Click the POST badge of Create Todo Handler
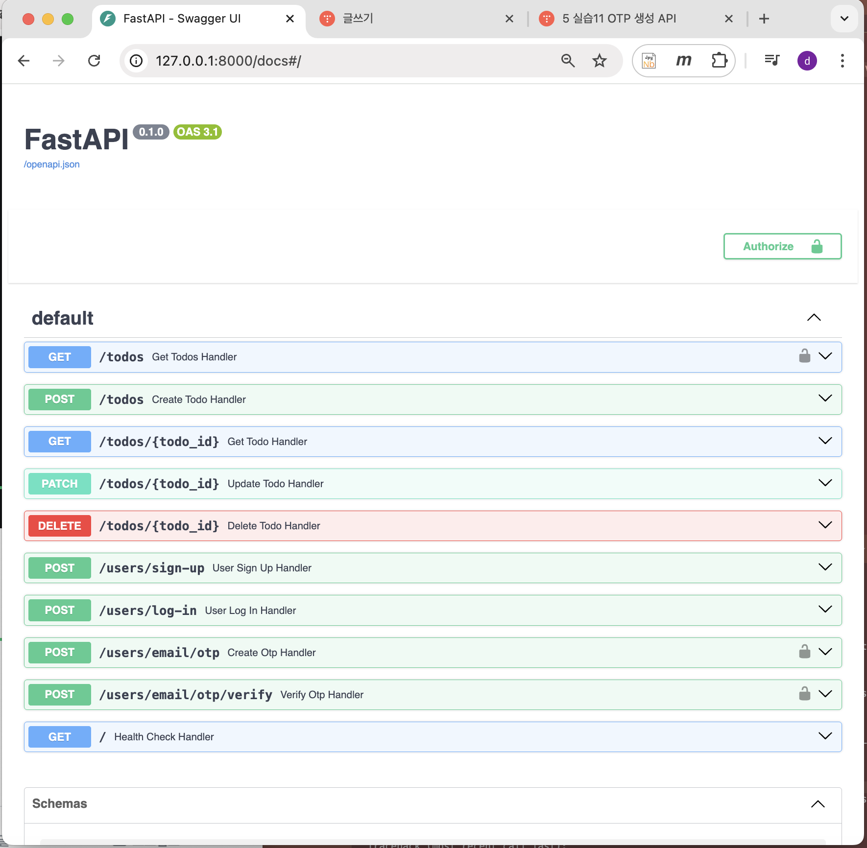The image size is (867, 848). pos(60,399)
